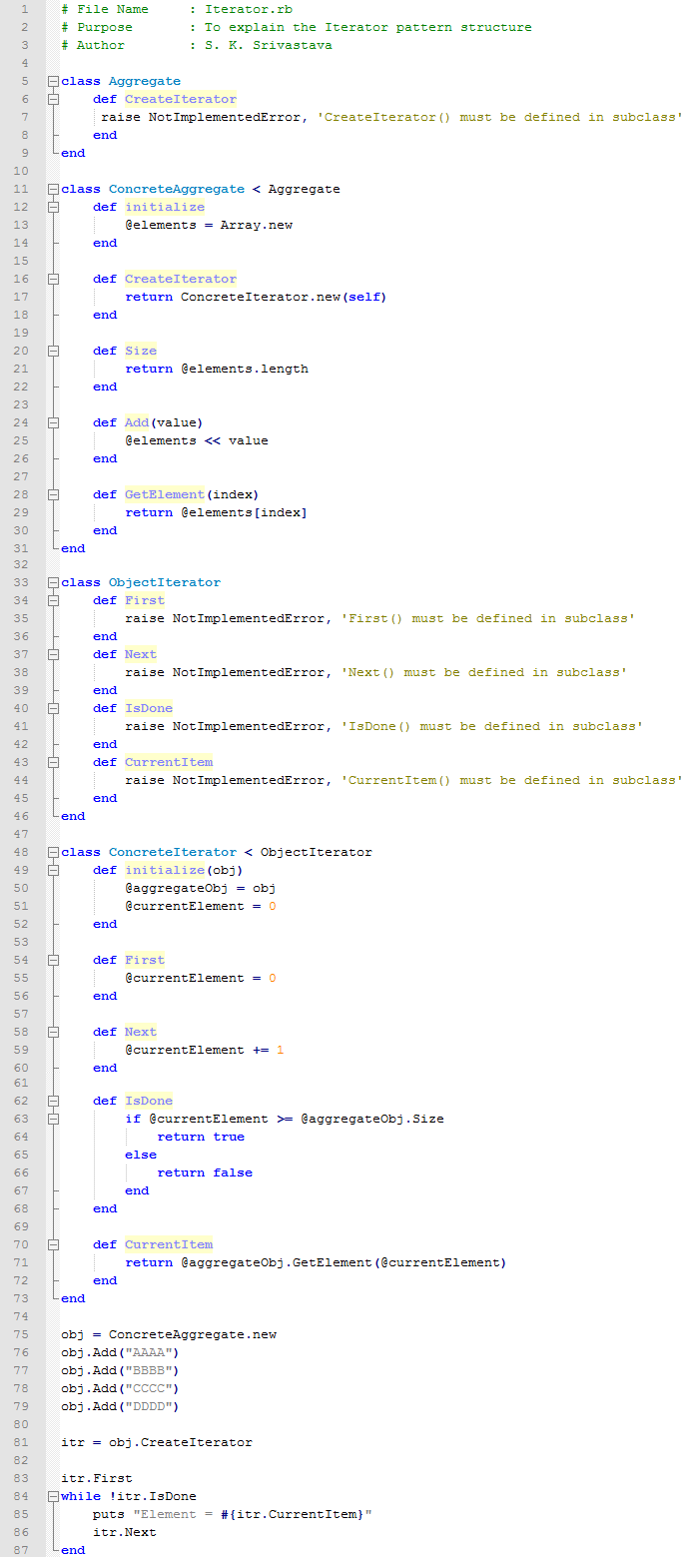Viewport: 687px width, 1557px height.
Task: Collapse the def IsDone fold on line 62
Action: [x=52, y=1102]
